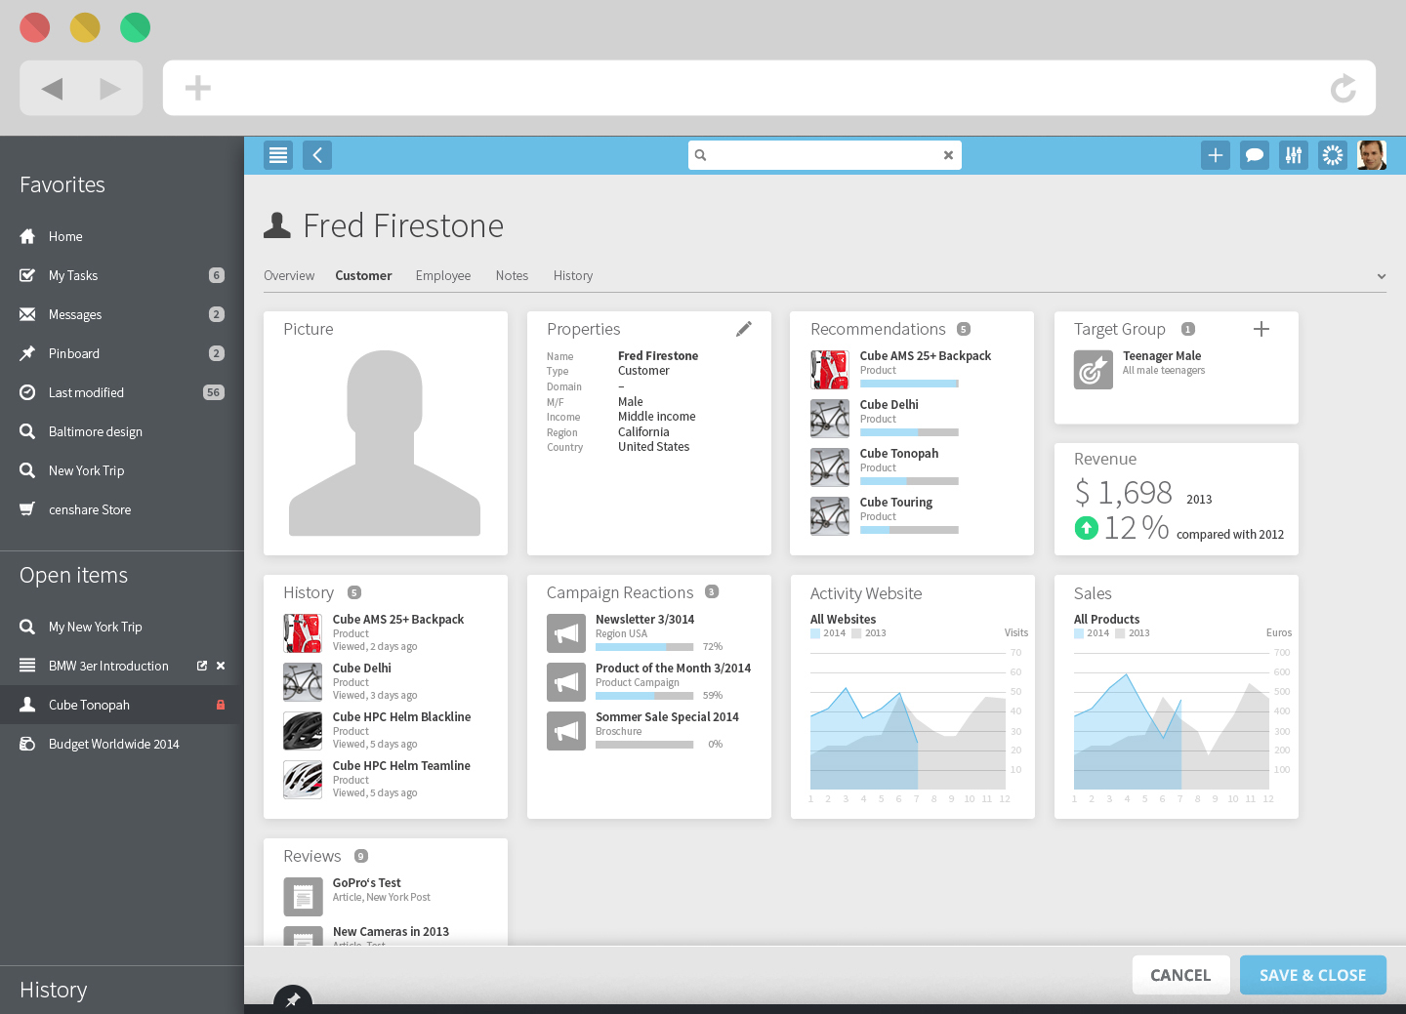The width and height of the screenshot is (1406, 1014).
Task: Reload the page with refresh icon
Action: click(x=1344, y=88)
